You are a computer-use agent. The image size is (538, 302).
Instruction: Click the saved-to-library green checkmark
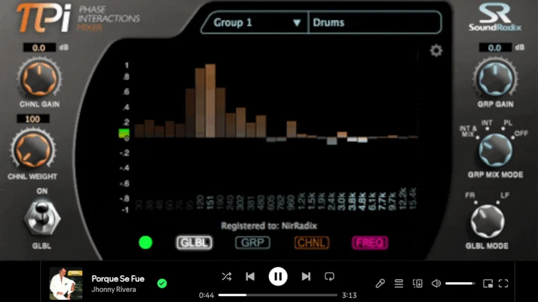(162, 284)
